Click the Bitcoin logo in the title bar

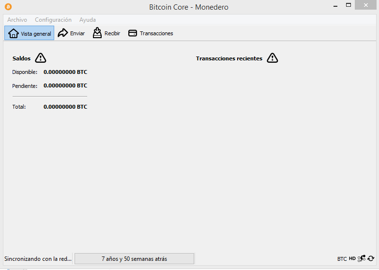tap(8, 7)
